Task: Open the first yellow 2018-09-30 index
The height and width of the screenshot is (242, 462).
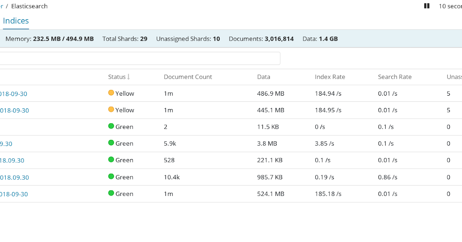Action: (13, 93)
